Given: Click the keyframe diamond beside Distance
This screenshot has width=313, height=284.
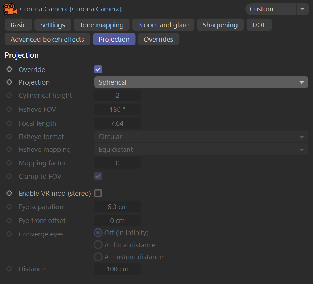Looking at the screenshot, I should [9, 269].
